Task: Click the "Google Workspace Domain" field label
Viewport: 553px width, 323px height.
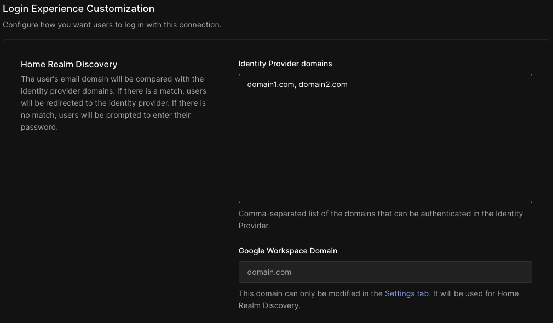Action: pos(288,251)
